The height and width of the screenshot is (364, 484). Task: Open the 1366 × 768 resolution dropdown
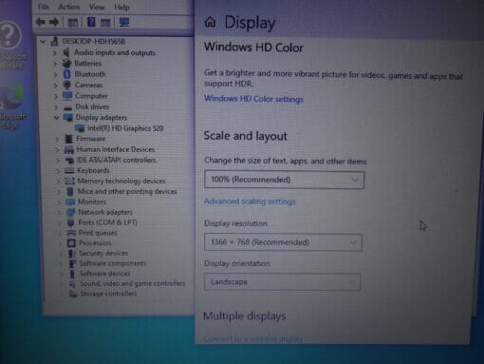tap(283, 242)
